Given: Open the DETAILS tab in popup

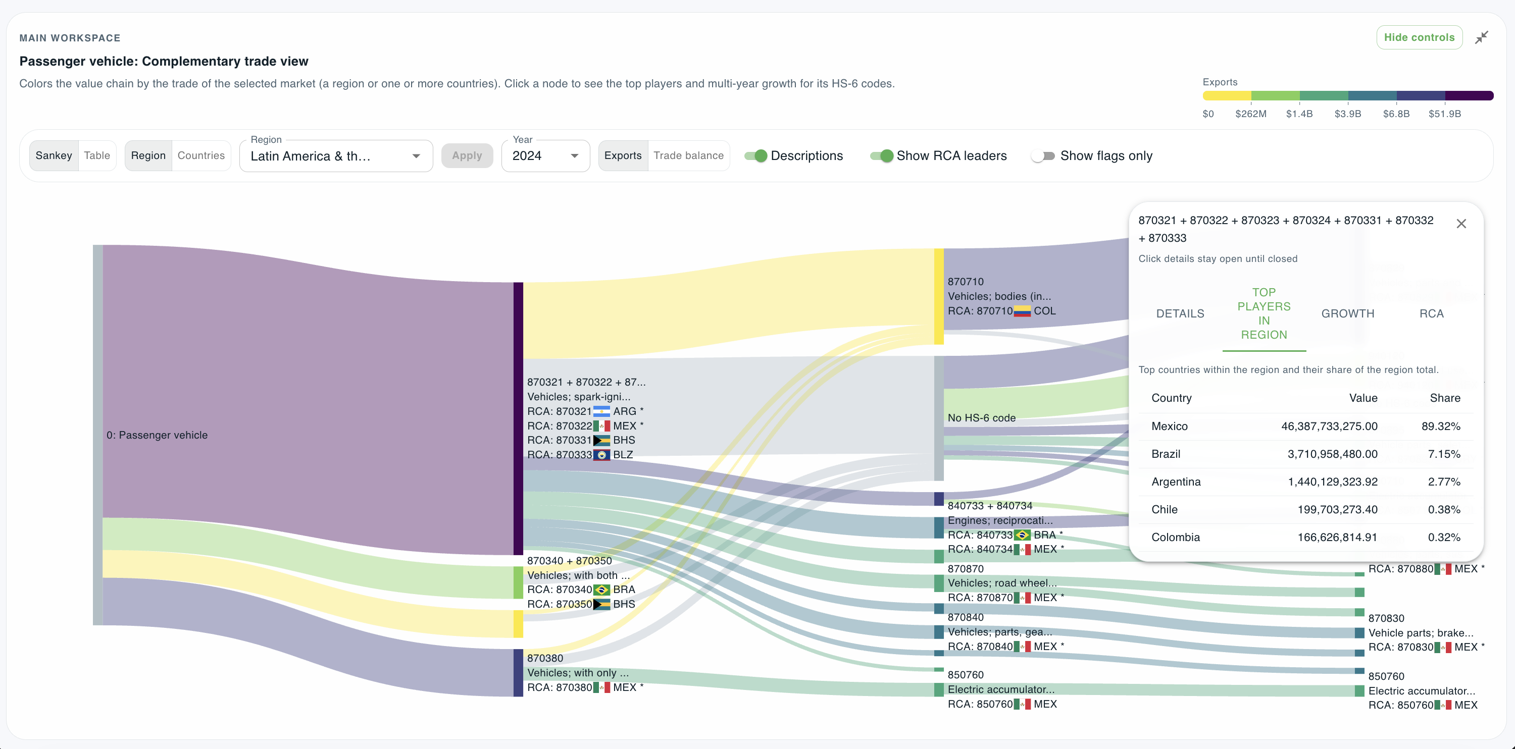Looking at the screenshot, I should click(1180, 313).
